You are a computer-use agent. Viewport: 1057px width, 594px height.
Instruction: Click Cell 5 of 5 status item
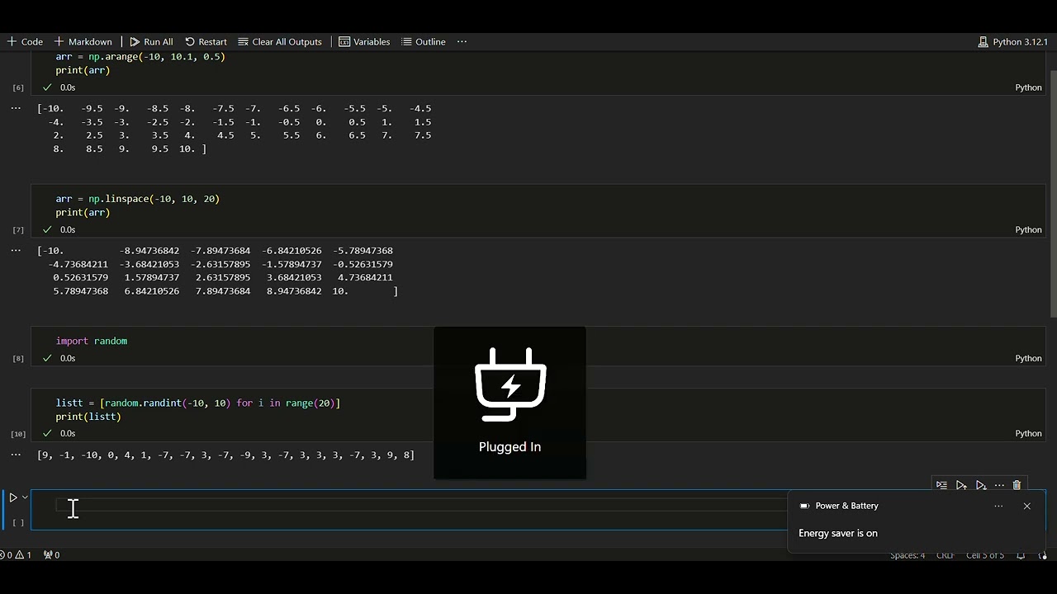(x=985, y=555)
